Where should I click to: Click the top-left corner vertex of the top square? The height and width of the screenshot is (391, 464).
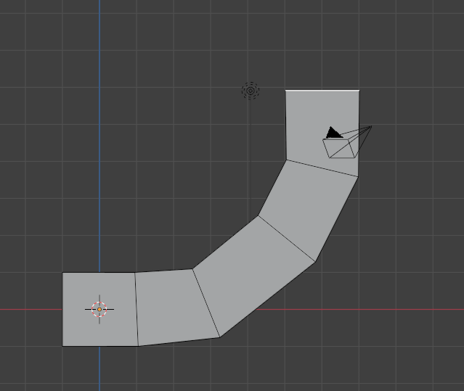point(286,91)
